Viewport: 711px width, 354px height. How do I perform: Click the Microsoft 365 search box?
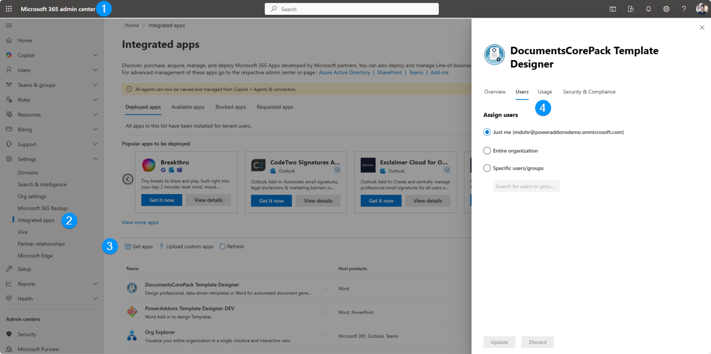tap(351, 8)
